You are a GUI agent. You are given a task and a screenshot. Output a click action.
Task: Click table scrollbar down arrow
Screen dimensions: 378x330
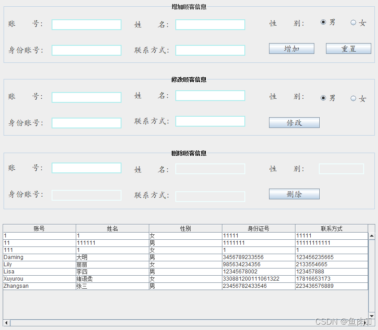point(372,316)
